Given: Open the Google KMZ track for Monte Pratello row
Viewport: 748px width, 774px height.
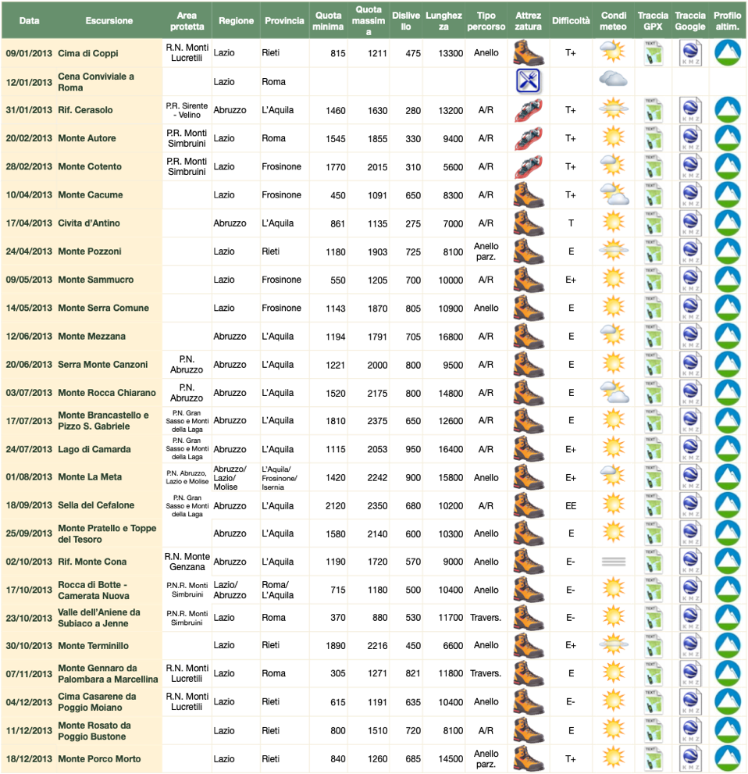Looking at the screenshot, I should tap(690, 533).
